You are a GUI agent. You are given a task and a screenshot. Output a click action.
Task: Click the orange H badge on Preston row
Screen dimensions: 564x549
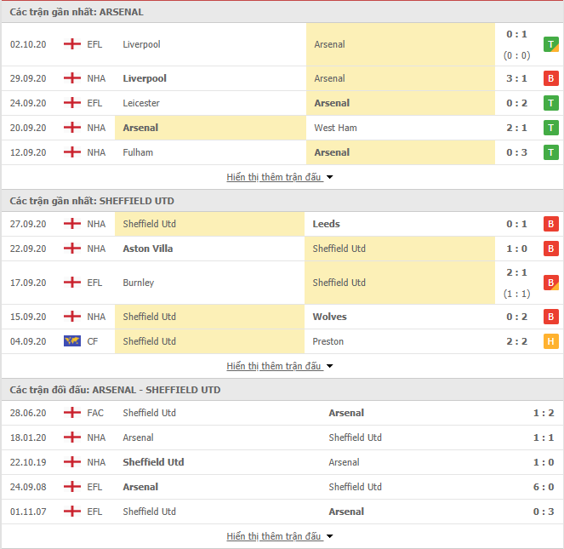point(550,341)
